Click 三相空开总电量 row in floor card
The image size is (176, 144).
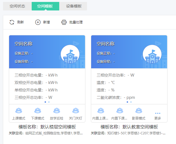pos(36,75)
